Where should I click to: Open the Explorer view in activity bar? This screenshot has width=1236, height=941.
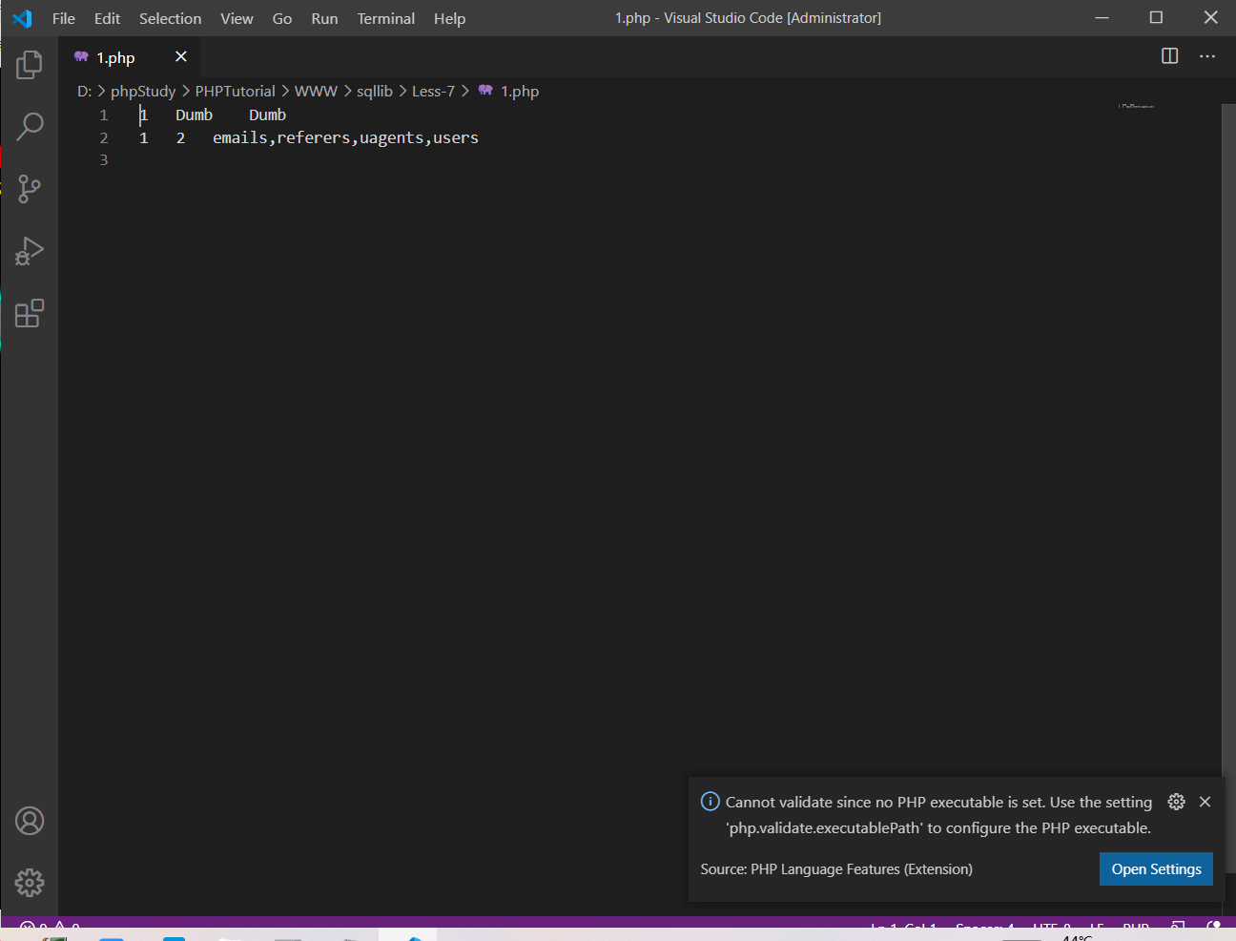click(x=30, y=65)
